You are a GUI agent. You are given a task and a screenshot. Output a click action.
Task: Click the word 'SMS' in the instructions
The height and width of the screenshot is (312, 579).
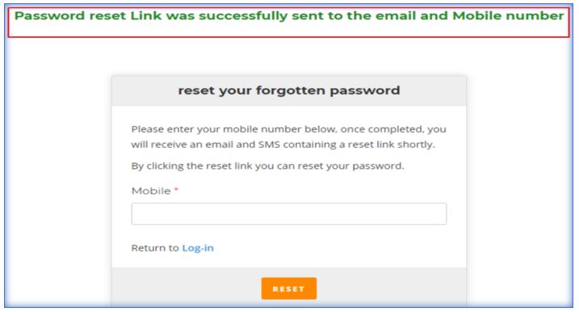tap(269, 145)
